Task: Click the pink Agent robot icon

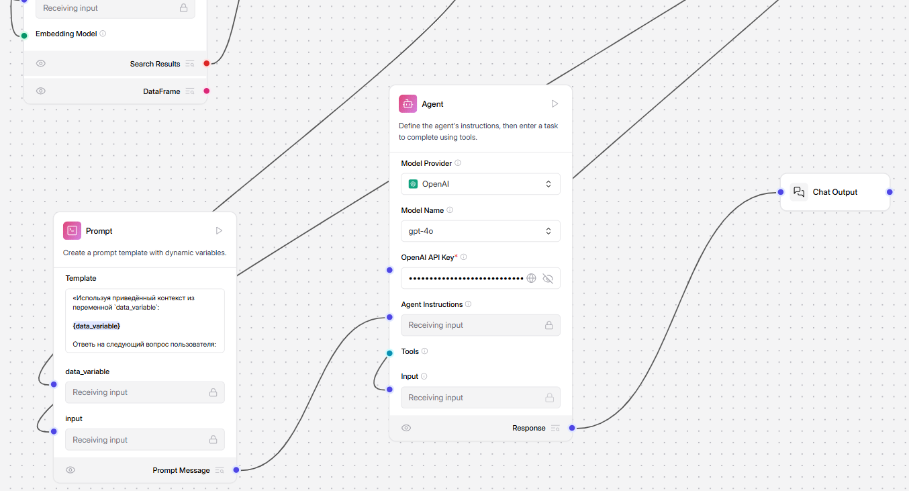Action: coord(408,104)
